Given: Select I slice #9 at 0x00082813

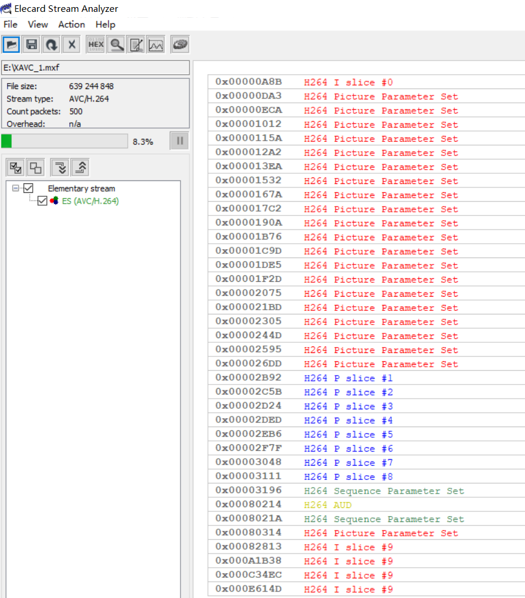Looking at the screenshot, I should [x=366, y=547].
